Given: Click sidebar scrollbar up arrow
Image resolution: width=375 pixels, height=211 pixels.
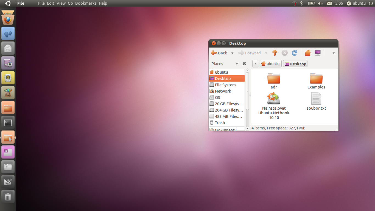Looking at the screenshot, I should click(x=247, y=71).
